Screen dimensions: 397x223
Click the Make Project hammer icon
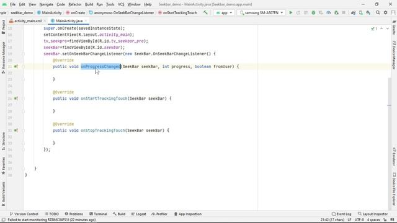pos(205,12)
